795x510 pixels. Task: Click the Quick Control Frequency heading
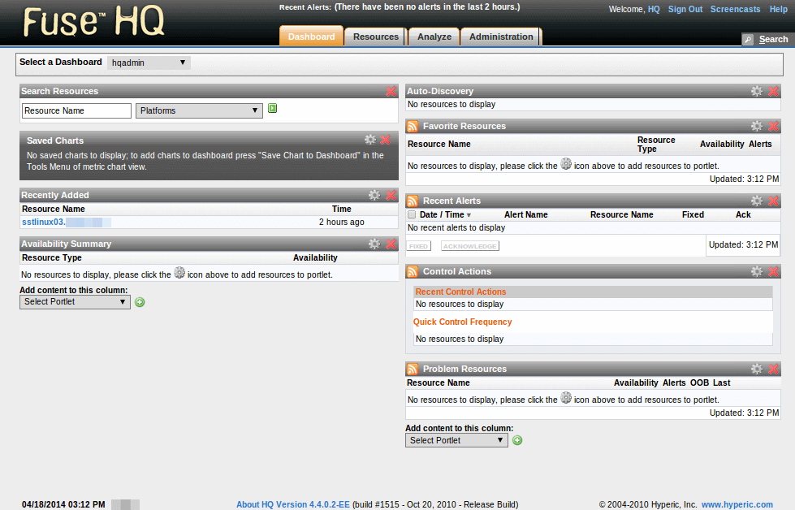[462, 322]
